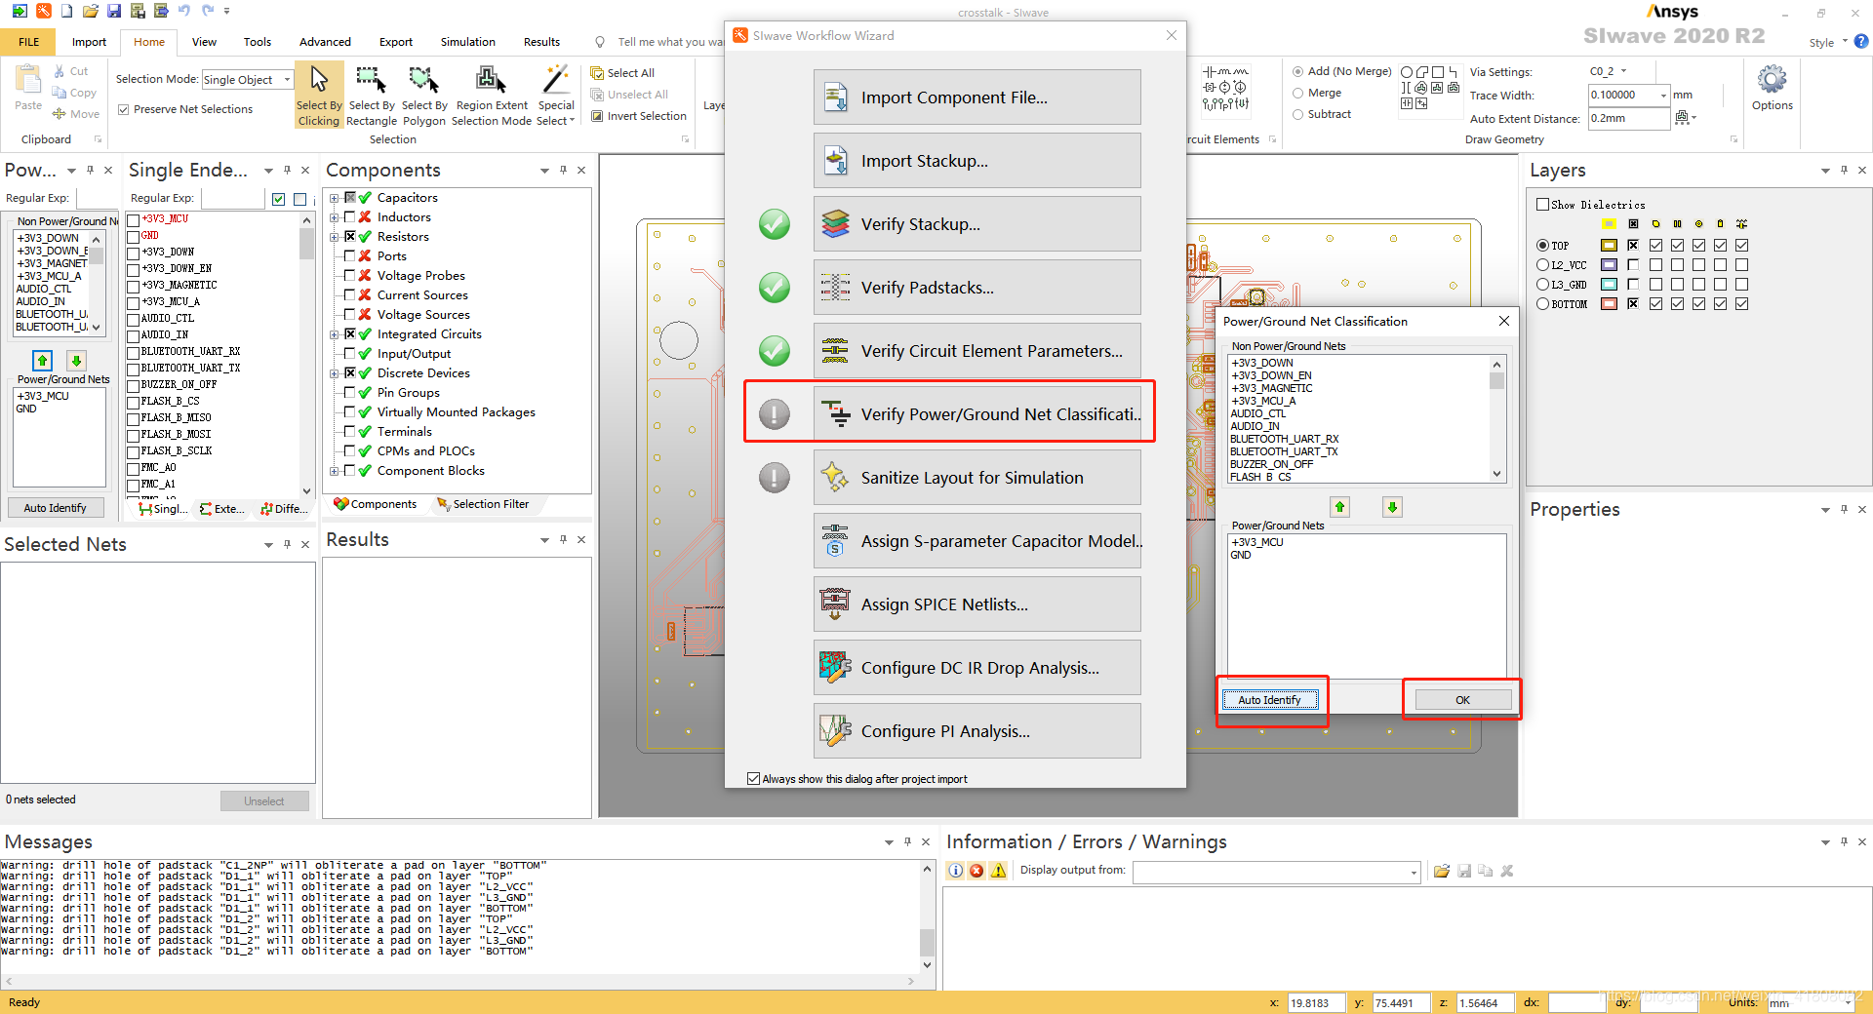1873x1014 pixels.
Task: Click Auto Identify in Power/Ground panel
Action: [55, 508]
